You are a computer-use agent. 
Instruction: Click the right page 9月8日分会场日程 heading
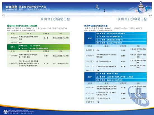coord(132,19)
